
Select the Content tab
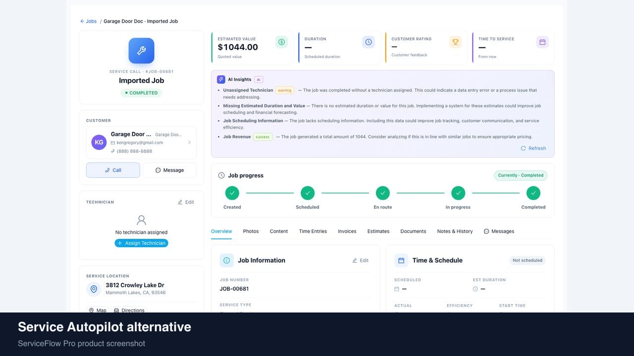pyautogui.click(x=279, y=231)
